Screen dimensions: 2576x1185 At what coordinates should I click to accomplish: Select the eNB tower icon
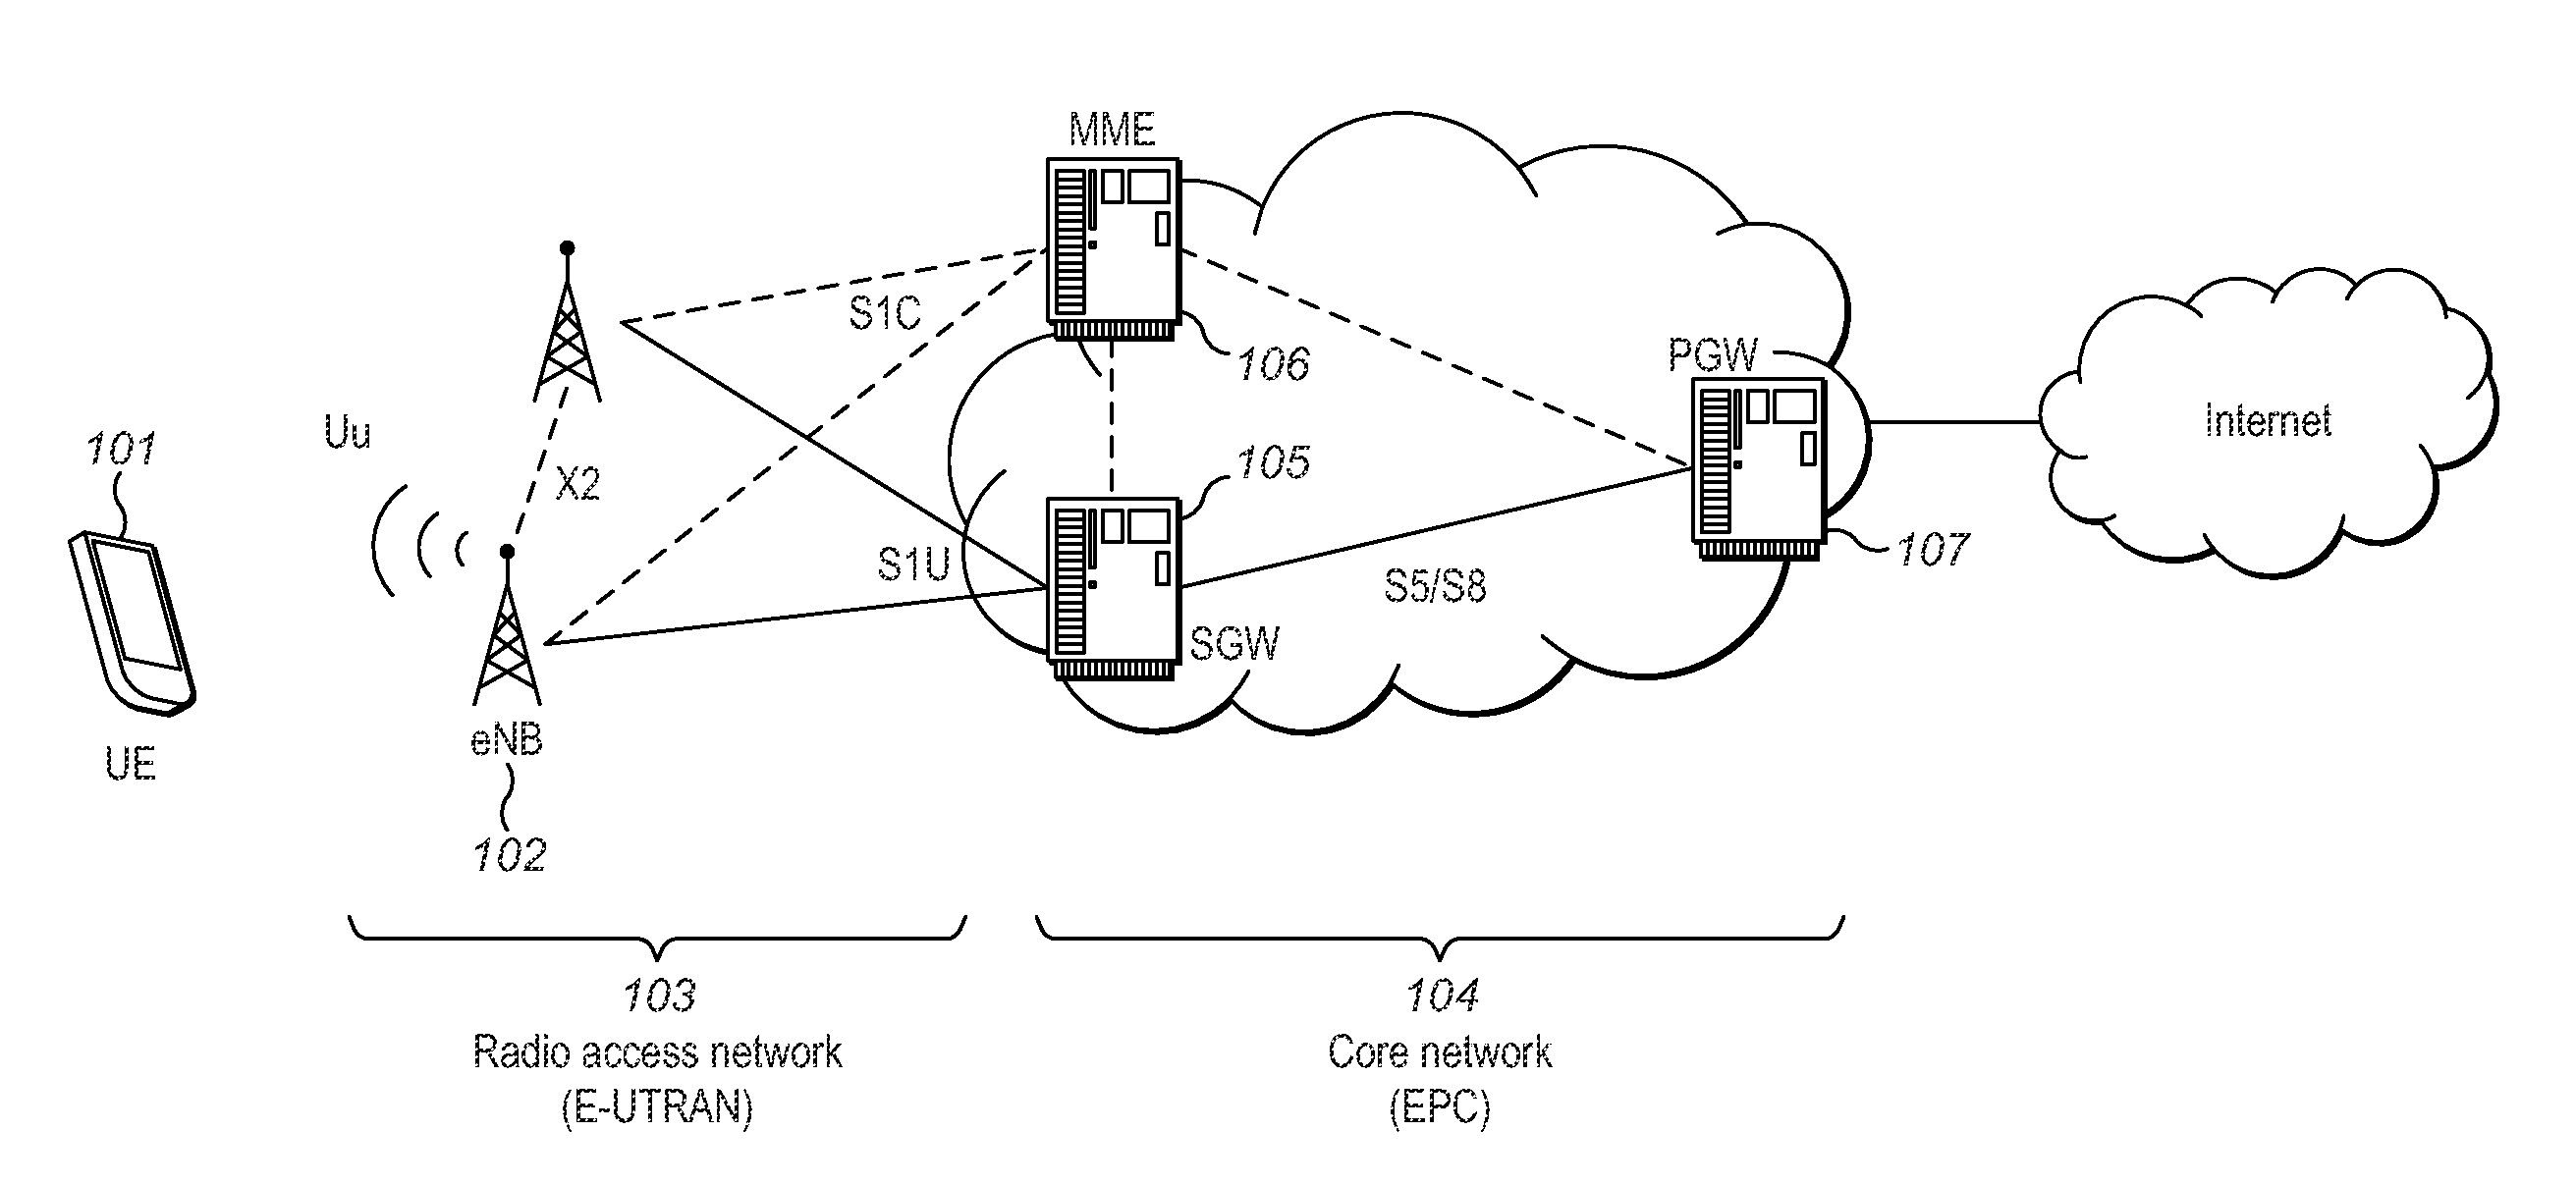[542, 640]
